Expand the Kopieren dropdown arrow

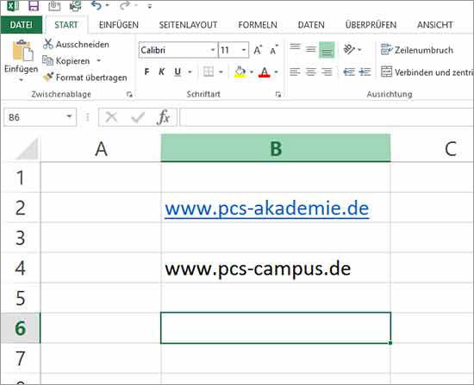tap(98, 61)
